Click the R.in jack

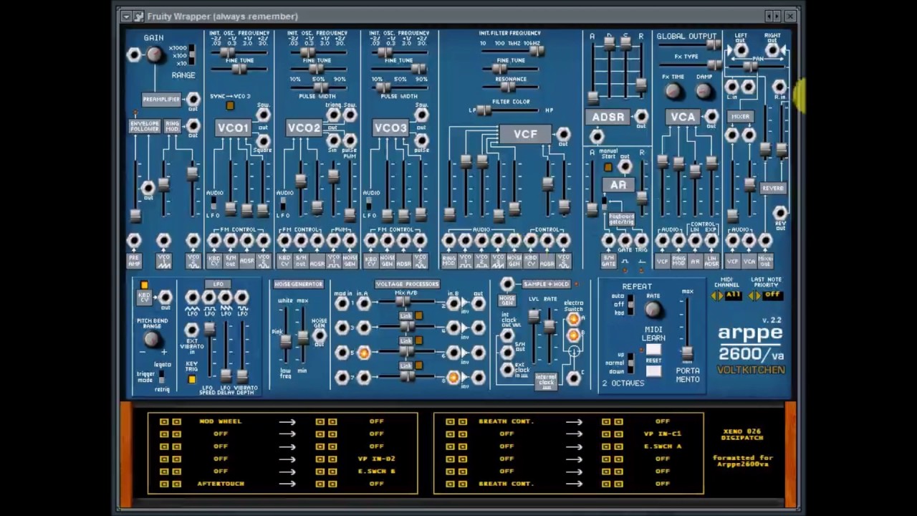(x=780, y=87)
